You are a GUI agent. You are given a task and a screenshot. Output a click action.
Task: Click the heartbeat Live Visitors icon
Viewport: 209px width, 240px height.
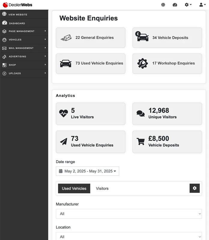(63, 113)
